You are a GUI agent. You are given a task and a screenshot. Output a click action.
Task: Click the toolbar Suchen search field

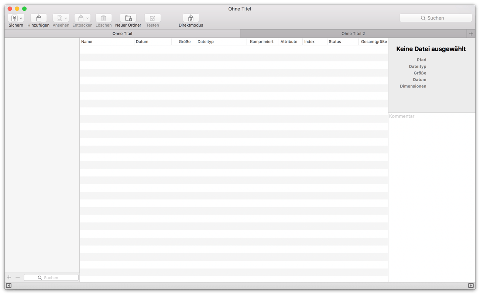pos(436,18)
